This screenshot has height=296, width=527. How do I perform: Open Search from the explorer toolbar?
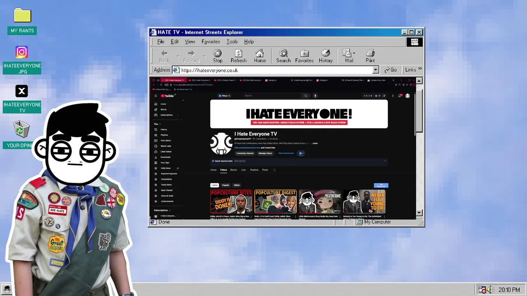point(283,56)
